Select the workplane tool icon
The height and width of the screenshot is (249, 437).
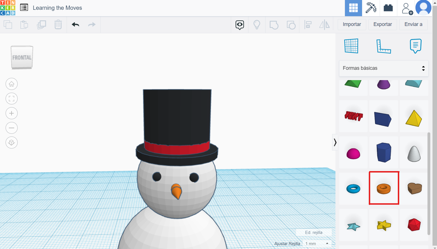point(351,46)
